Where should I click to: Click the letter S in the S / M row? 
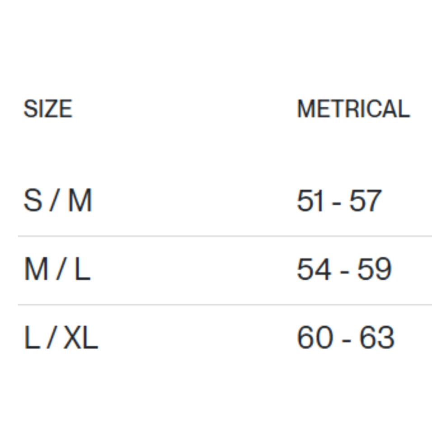32,201
